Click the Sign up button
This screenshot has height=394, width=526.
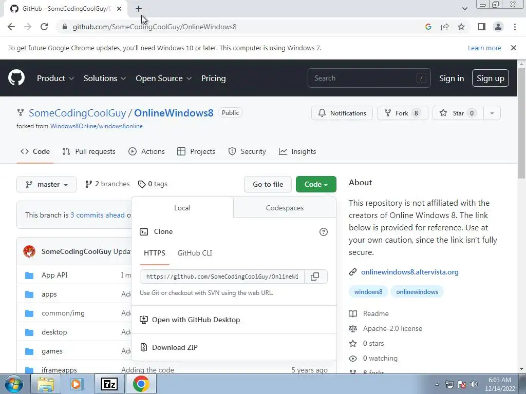click(491, 78)
